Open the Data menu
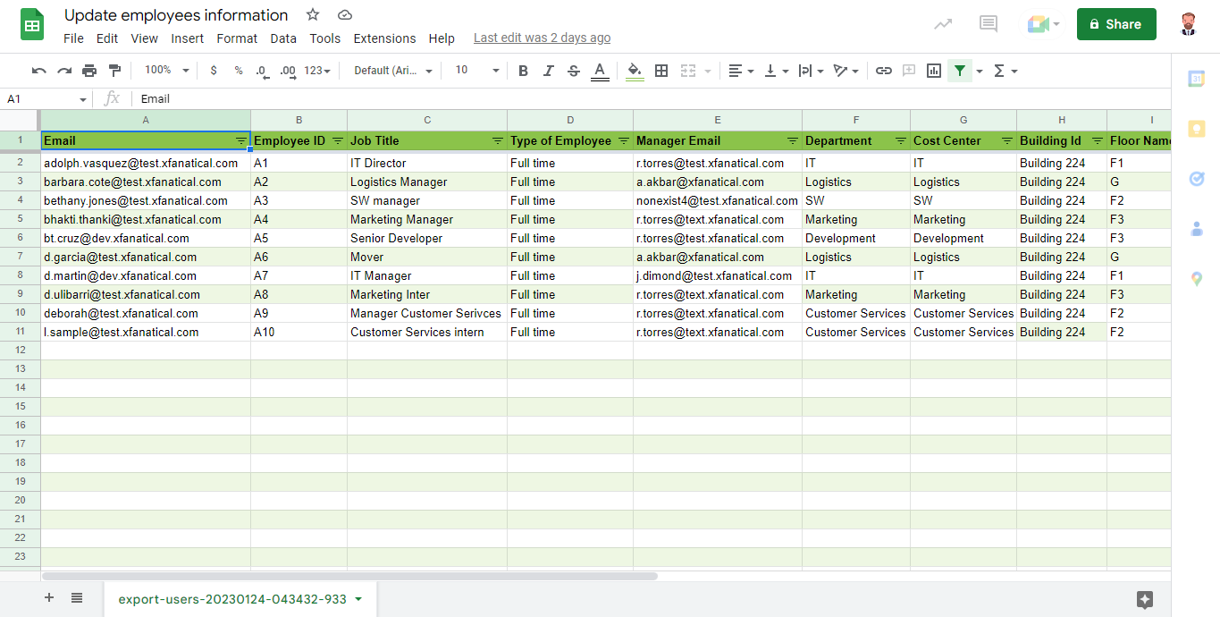 pyautogui.click(x=283, y=38)
